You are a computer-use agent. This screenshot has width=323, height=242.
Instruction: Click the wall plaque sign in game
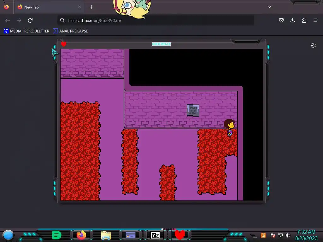[x=193, y=110]
